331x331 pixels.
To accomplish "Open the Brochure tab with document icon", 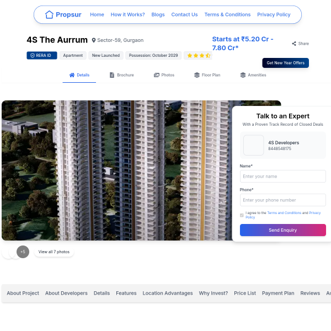I will pyautogui.click(x=121, y=75).
